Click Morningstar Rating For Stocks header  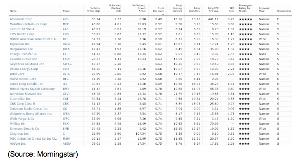(245, 8)
